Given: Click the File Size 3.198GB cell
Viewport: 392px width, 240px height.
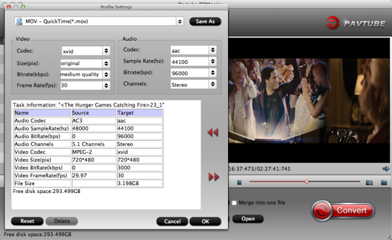Looking at the screenshot, I should point(140,183).
